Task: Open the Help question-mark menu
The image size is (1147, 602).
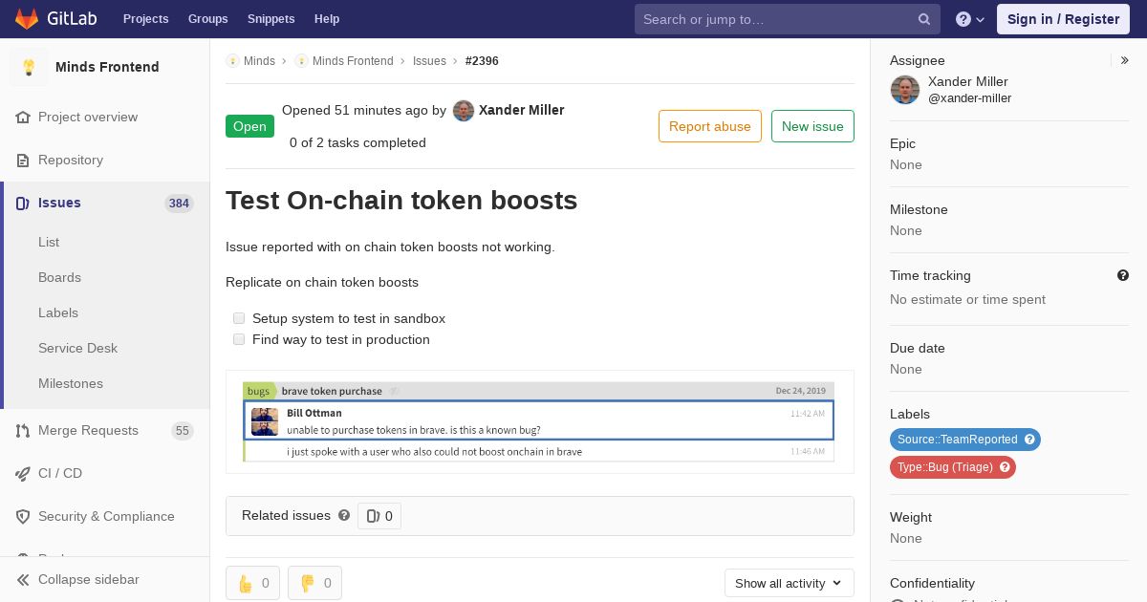Action: pyautogui.click(x=970, y=19)
